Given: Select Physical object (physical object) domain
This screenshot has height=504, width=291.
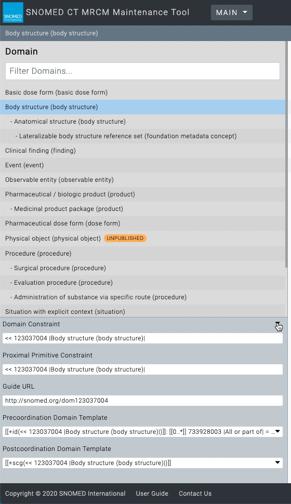Looking at the screenshot, I should pyautogui.click(x=142, y=238).
